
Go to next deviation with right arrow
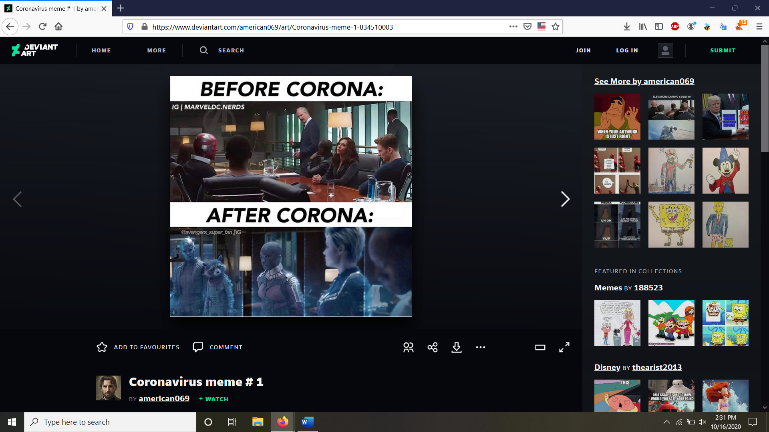pos(565,199)
